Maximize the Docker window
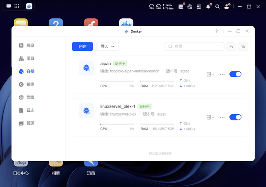The height and width of the screenshot is (187, 266). [x=238, y=31]
